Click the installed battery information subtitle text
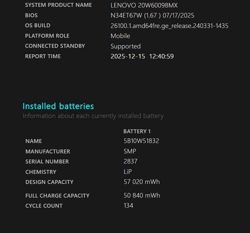 (x=93, y=116)
